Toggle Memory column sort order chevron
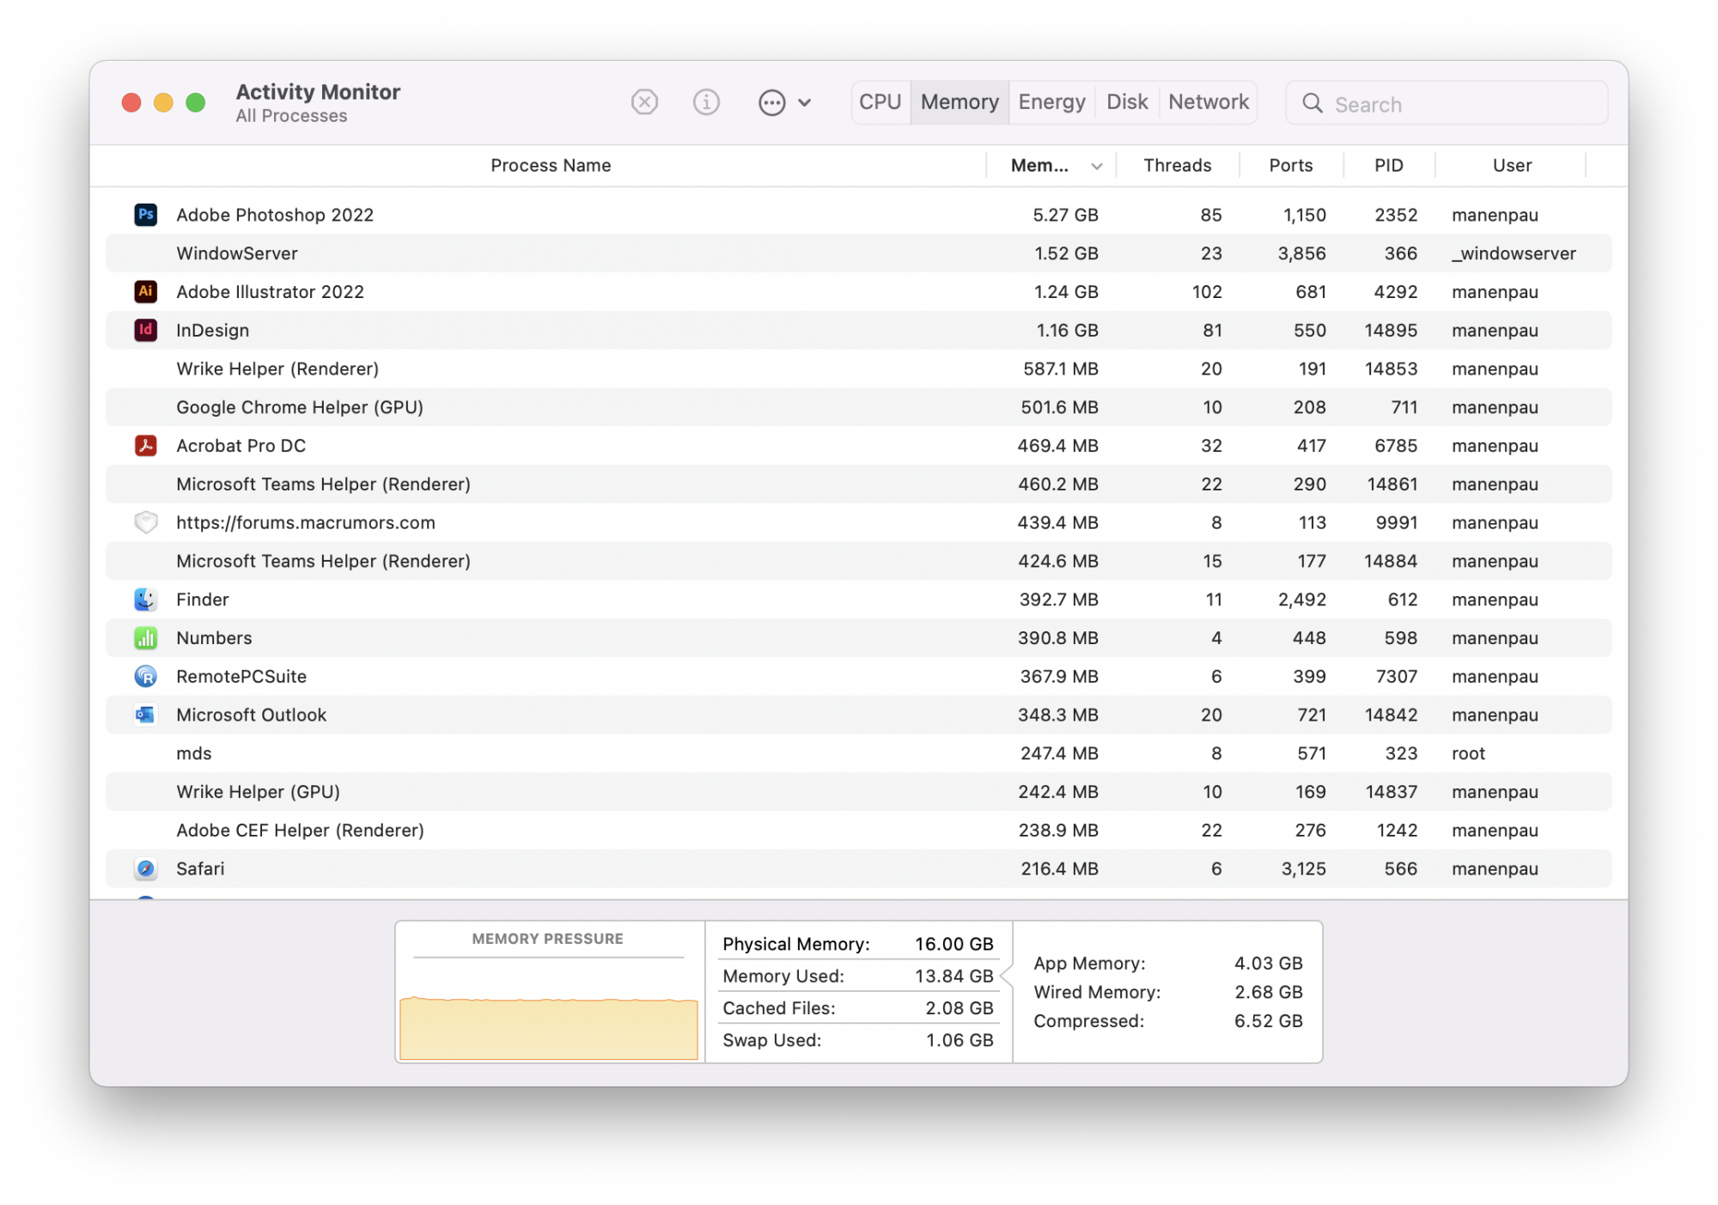This screenshot has width=1718, height=1205. [x=1096, y=167]
